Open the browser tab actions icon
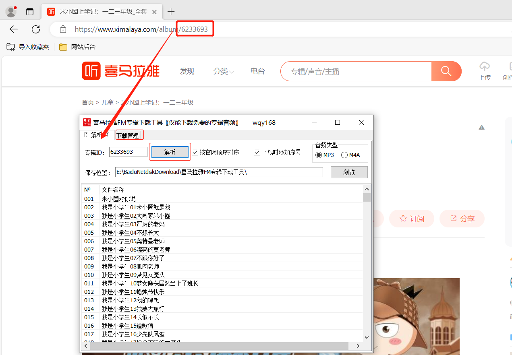Viewport: 512px width, 355px height. coord(30,12)
